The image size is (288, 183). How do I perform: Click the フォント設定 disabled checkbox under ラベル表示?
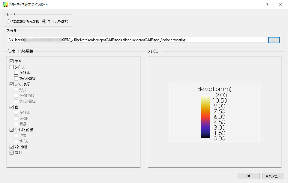[x=16, y=101]
